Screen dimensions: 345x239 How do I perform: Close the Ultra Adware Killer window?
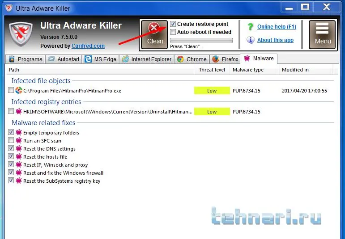[x=327, y=8]
